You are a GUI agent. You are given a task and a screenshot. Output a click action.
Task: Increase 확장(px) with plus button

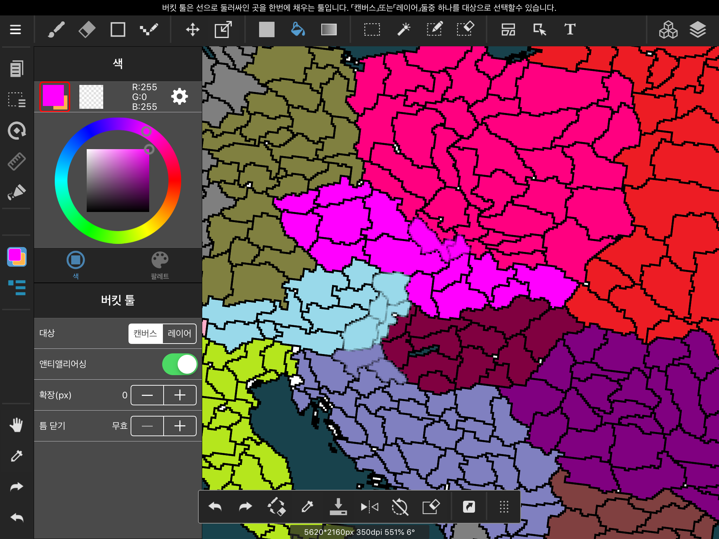pyautogui.click(x=180, y=395)
